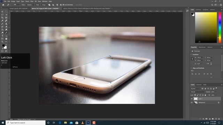
Task: Hide the Layer 1 layer
Action: pos(192,99)
